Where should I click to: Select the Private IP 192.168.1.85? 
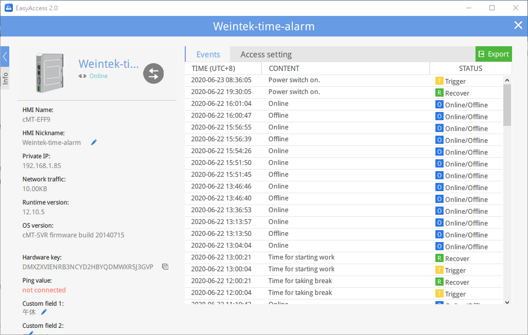pos(42,166)
